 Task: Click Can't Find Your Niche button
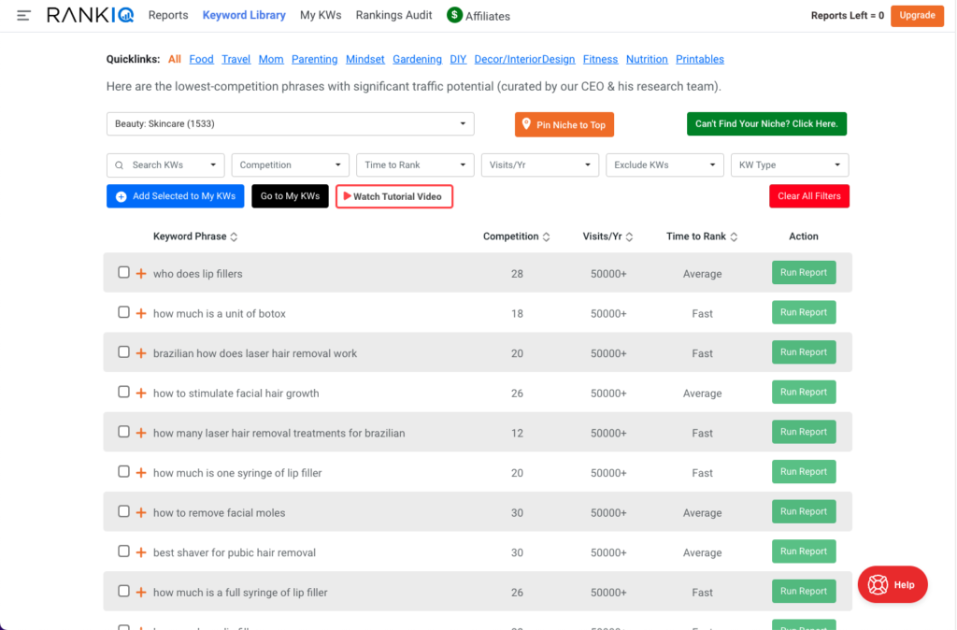pyautogui.click(x=766, y=124)
